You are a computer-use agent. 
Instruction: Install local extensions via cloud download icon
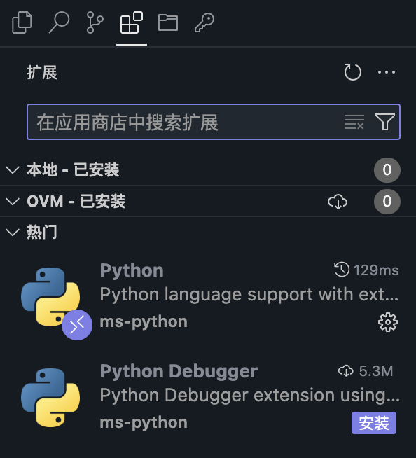[x=338, y=201]
